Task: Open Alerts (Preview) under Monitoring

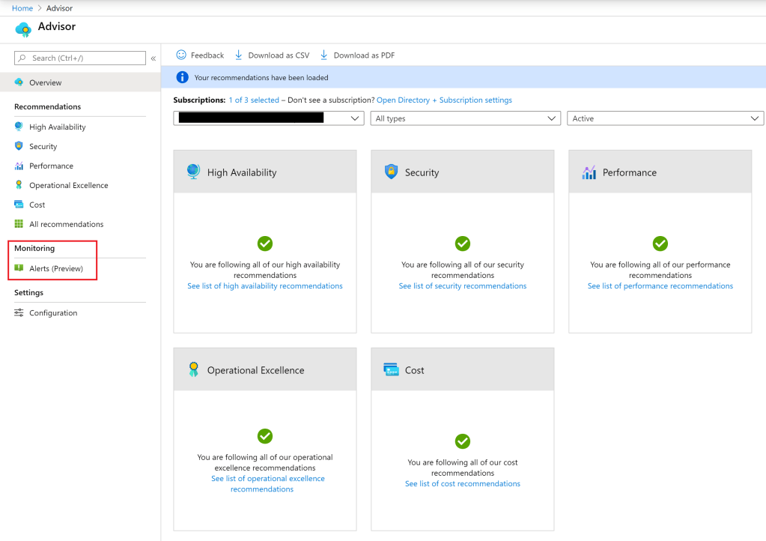Action: (x=55, y=268)
